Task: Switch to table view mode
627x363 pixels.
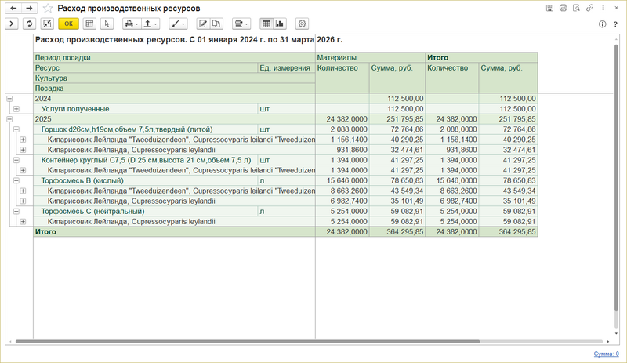Action: (266, 24)
